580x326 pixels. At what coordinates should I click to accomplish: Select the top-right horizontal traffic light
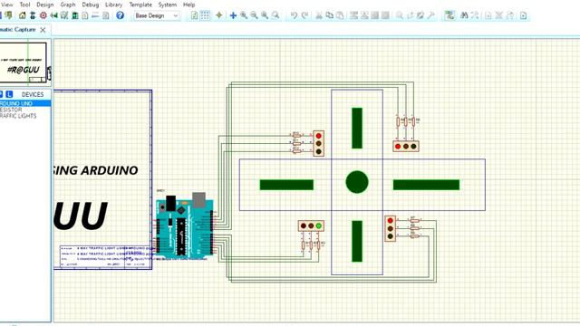pos(406,147)
